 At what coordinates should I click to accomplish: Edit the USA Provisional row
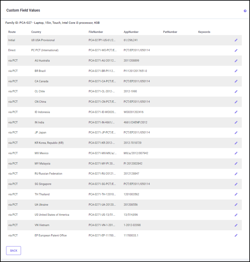click(x=236, y=40)
